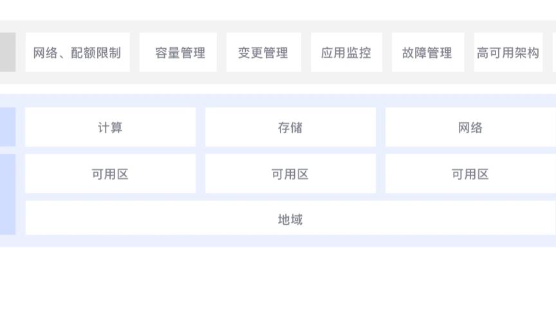The image size is (556, 313).
Task: Click gray strip between 容量管理 and 变更管理
Action: point(221,53)
